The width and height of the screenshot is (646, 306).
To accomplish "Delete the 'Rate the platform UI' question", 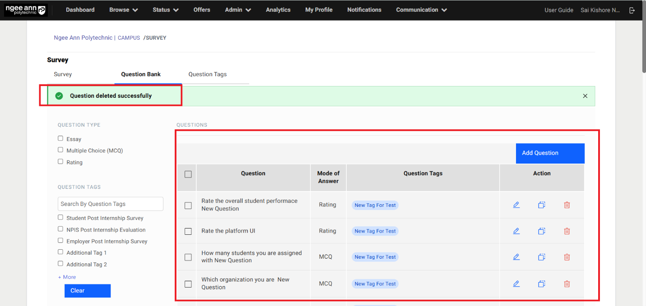I will click(x=567, y=231).
